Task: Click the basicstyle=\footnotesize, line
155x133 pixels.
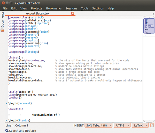Action: pyautogui.click(x=27, y=60)
